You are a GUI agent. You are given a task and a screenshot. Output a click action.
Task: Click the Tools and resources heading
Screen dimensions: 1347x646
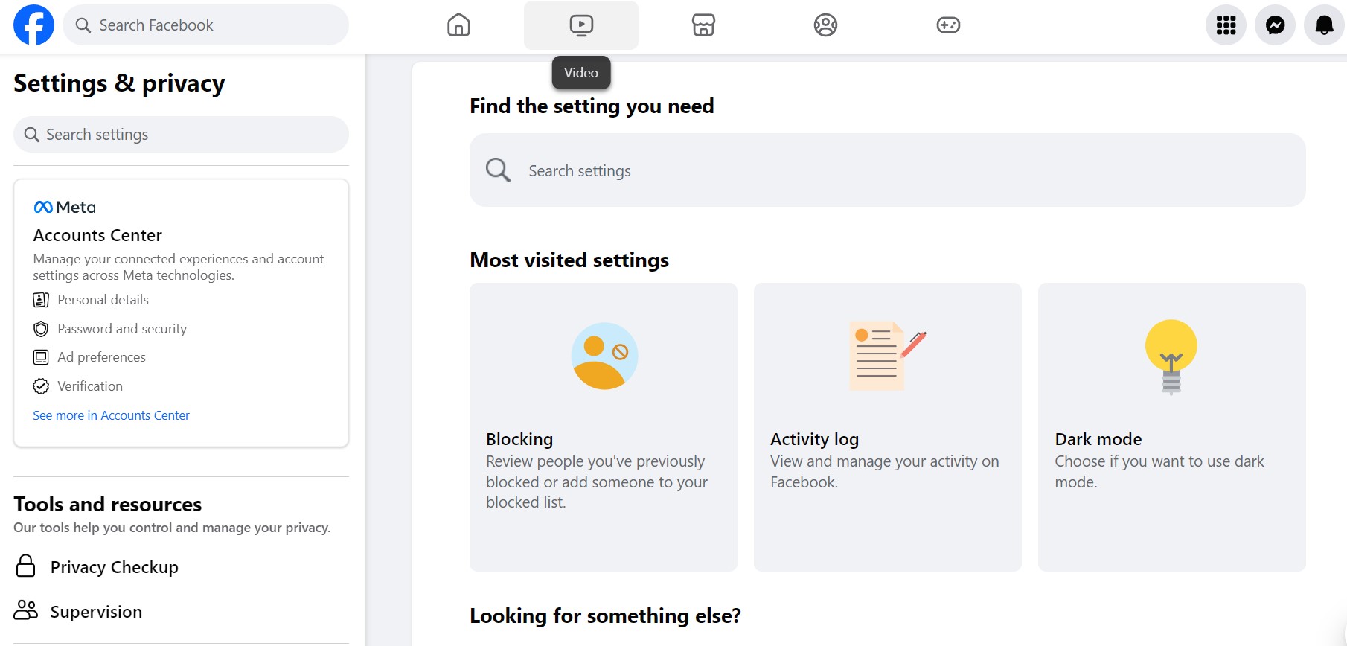(108, 505)
